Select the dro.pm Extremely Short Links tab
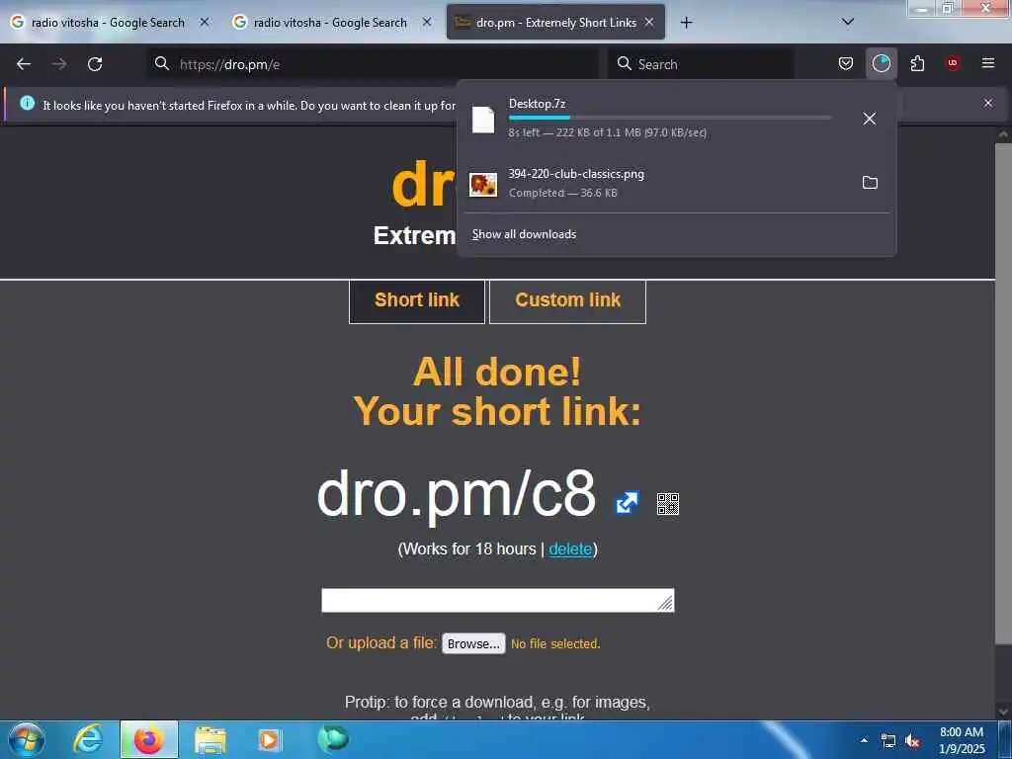1012x759 pixels. (x=555, y=23)
